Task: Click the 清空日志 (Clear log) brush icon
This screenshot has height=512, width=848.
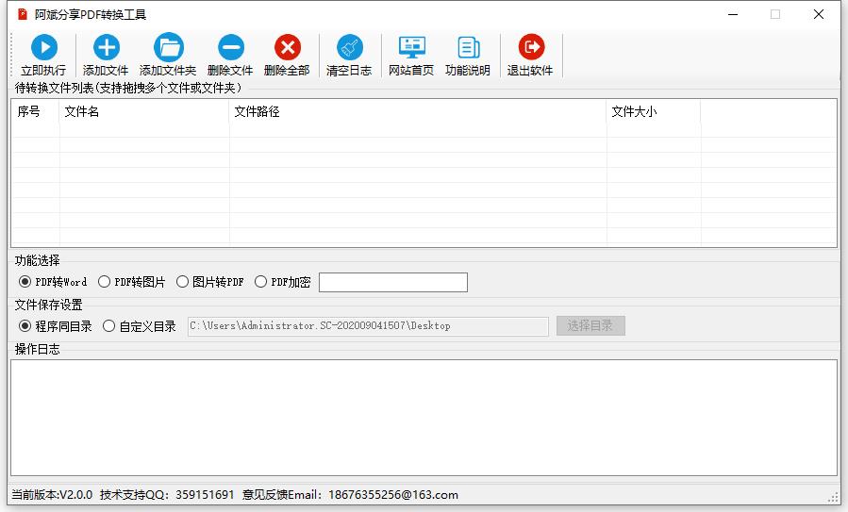Action: (349, 48)
